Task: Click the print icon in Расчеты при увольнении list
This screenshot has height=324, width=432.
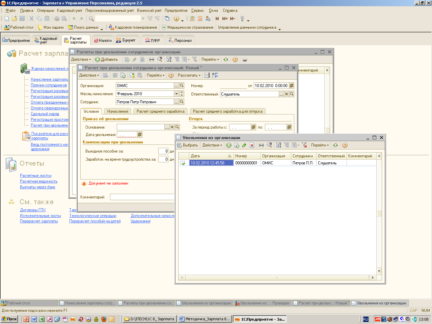Action: (245, 59)
